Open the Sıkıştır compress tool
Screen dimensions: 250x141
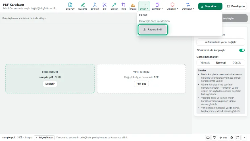114,6
